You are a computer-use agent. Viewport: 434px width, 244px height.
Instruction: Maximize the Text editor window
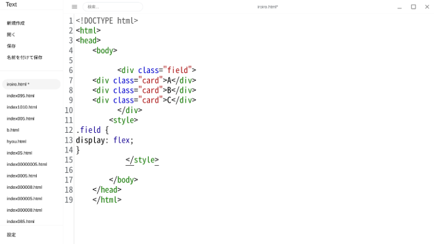pos(413,7)
